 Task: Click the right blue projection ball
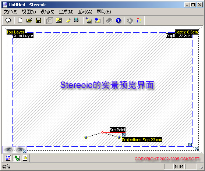tap(119, 137)
